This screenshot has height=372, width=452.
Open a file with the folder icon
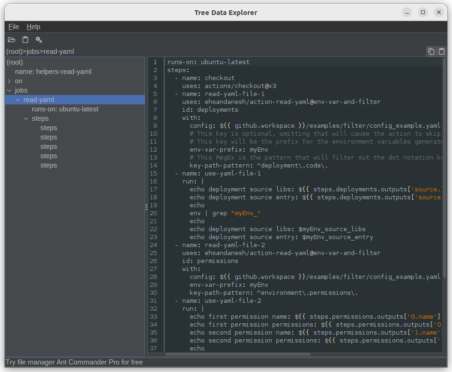(11, 40)
